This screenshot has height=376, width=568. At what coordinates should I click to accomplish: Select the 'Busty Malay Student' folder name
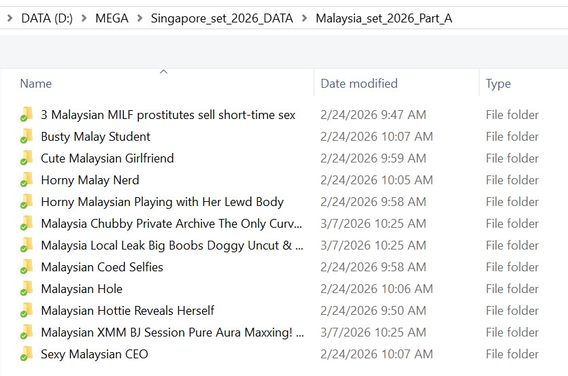coord(96,137)
